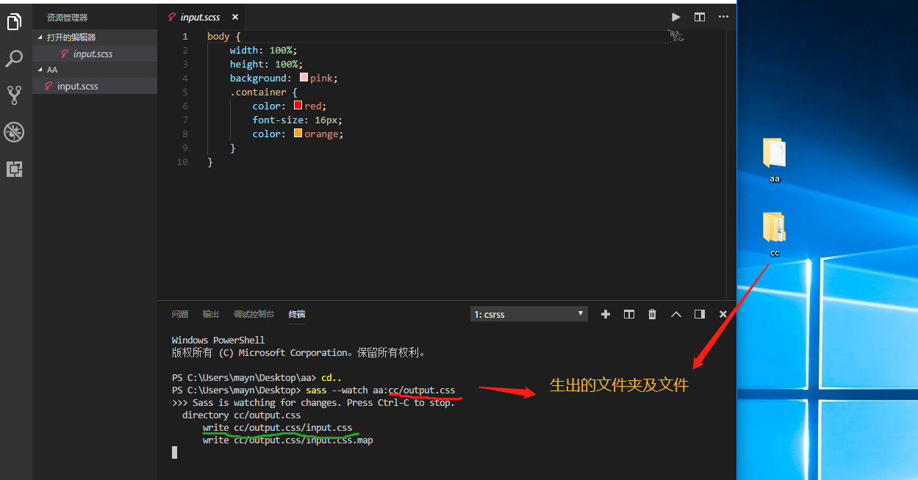
Task: Click the run play icon in editor toolbar
Action: pyautogui.click(x=675, y=17)
